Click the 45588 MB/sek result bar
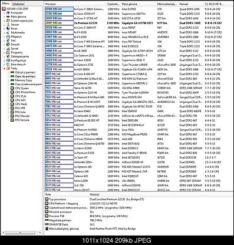Screen dimensions: 234x245 click(59, 9)
